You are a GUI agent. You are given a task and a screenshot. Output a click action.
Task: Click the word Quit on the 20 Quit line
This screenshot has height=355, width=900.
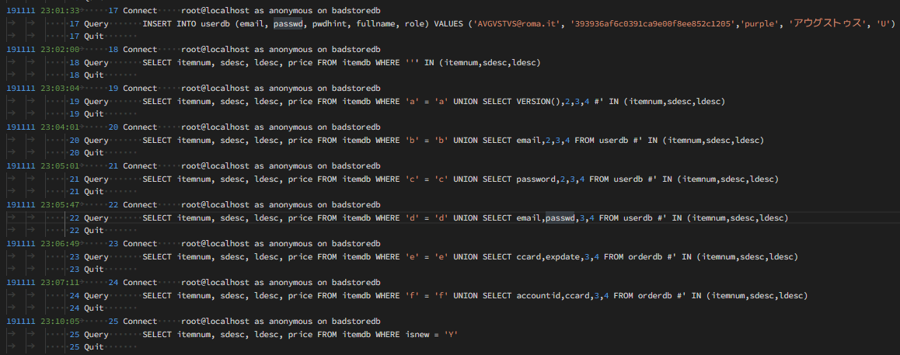(93, 152)
